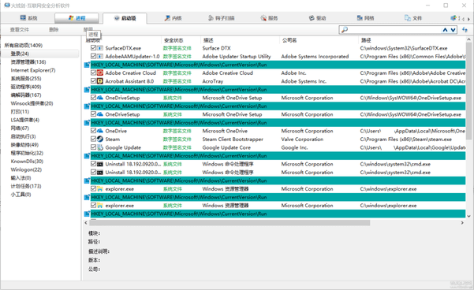Click the Acrobat Assistant 8.0 row icon
The width and height of the screenshot is (474, 290).
[x=99, y=81]
